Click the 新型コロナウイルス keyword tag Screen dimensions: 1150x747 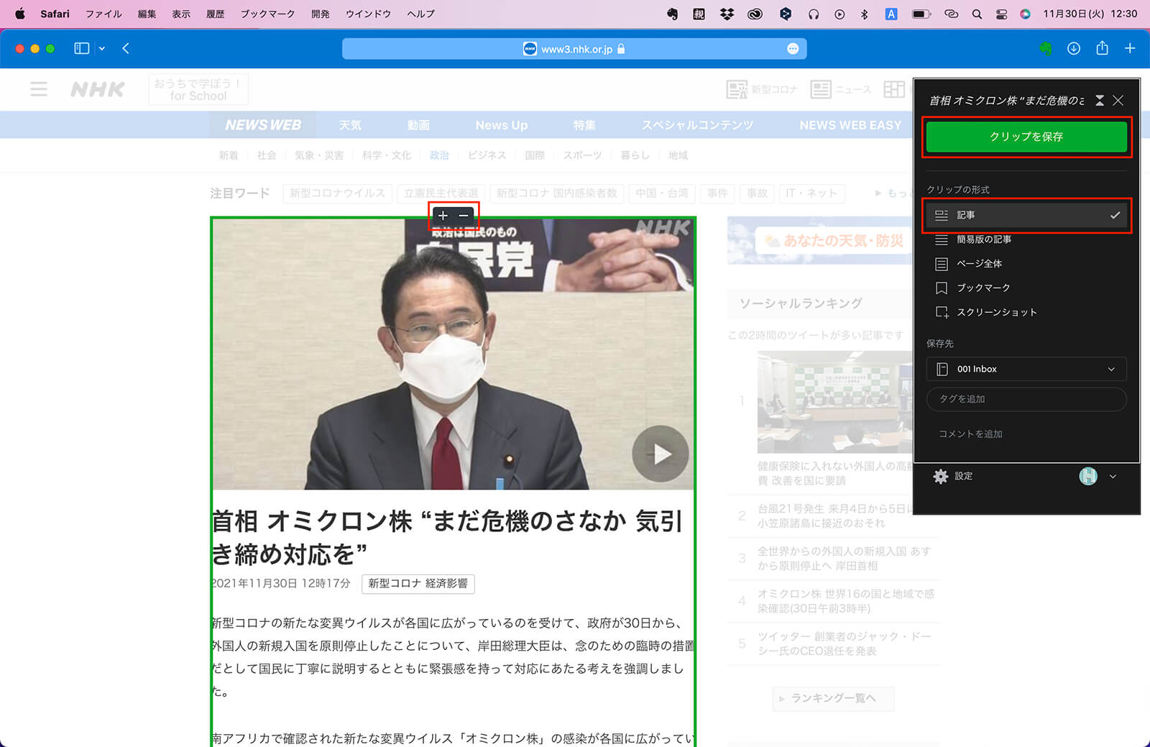(337, 193)
